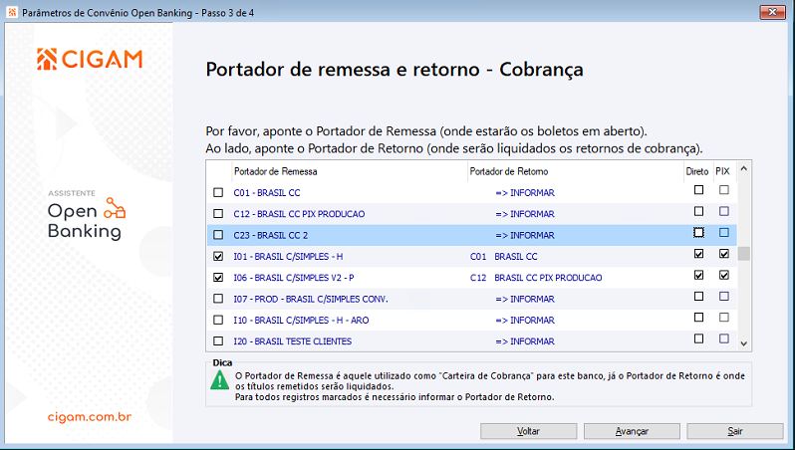Check the C01 - BRASIL CC row checkbox
Screen dimensions: 795x450
pos(218,192)
